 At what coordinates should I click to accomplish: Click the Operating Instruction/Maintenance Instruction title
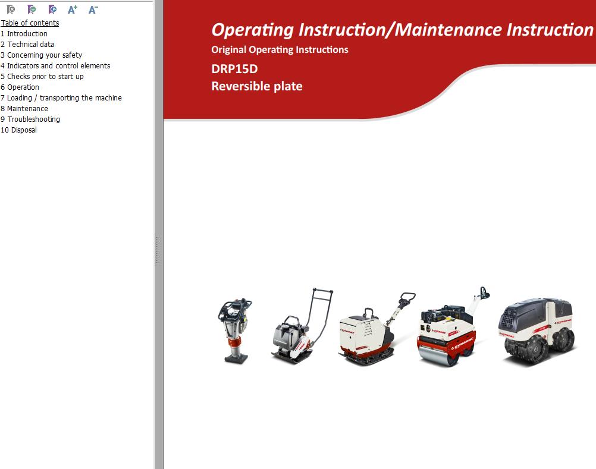[403, 30]
